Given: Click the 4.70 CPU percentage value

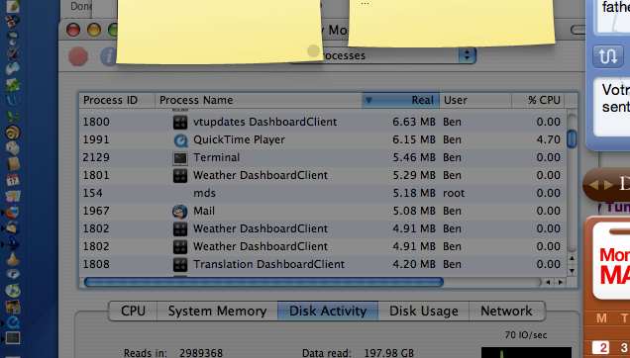Looking at the screenshot, I should coord(548,140).
